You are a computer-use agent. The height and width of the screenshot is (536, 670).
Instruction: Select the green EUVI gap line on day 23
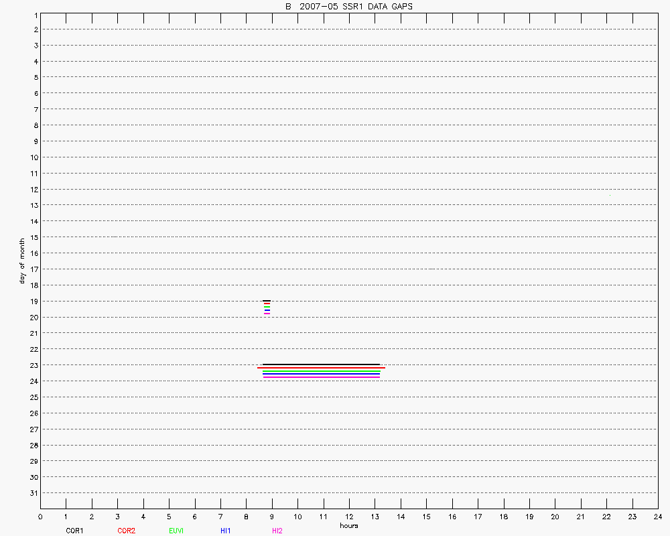(322, 371)
